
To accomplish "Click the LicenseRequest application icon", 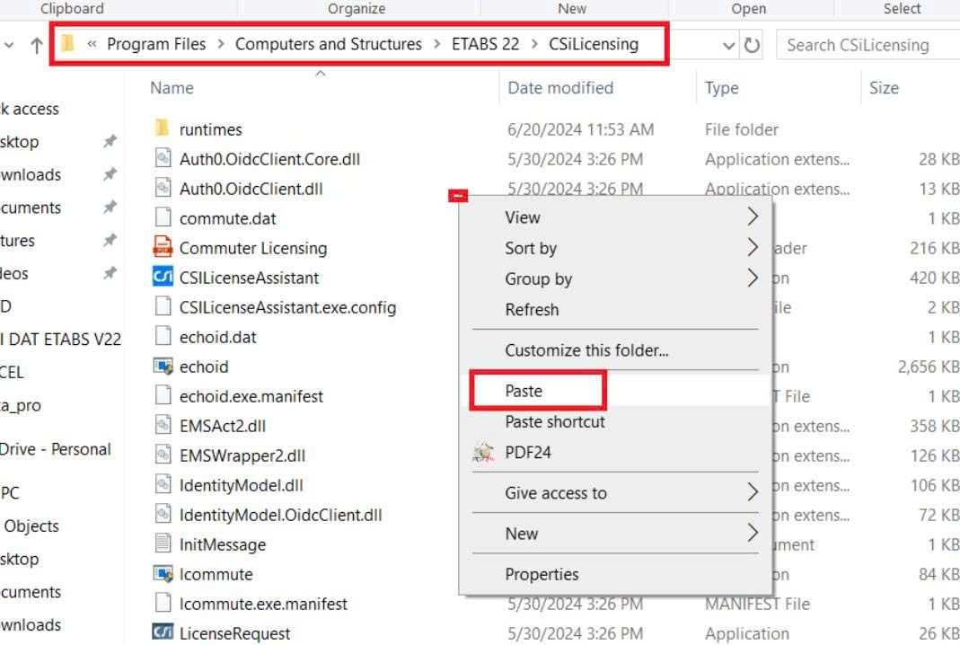I will [x=163, y=632].
